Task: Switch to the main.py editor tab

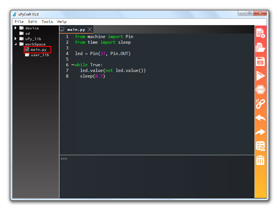Action: [x=76, y=30]
